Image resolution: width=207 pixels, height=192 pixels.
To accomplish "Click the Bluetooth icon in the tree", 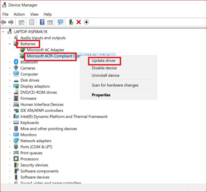I will coord(16,62).
